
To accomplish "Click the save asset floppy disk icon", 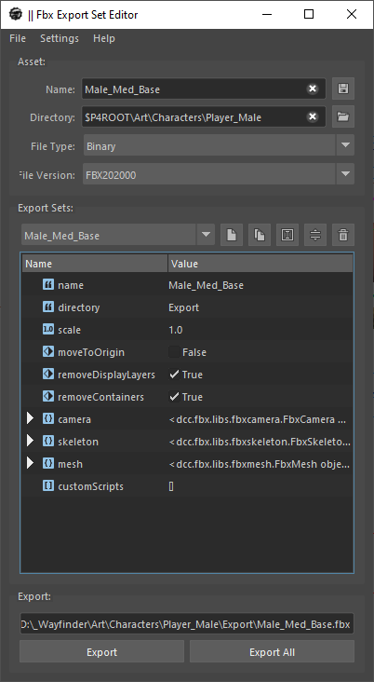I will (343, 89).
